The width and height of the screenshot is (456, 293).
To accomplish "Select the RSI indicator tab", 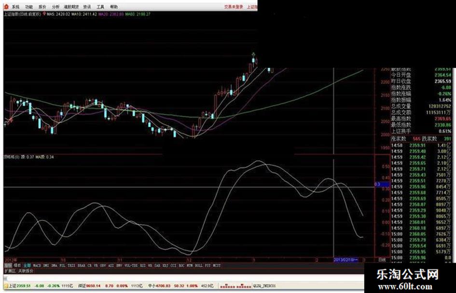I will tap(143, 266).
